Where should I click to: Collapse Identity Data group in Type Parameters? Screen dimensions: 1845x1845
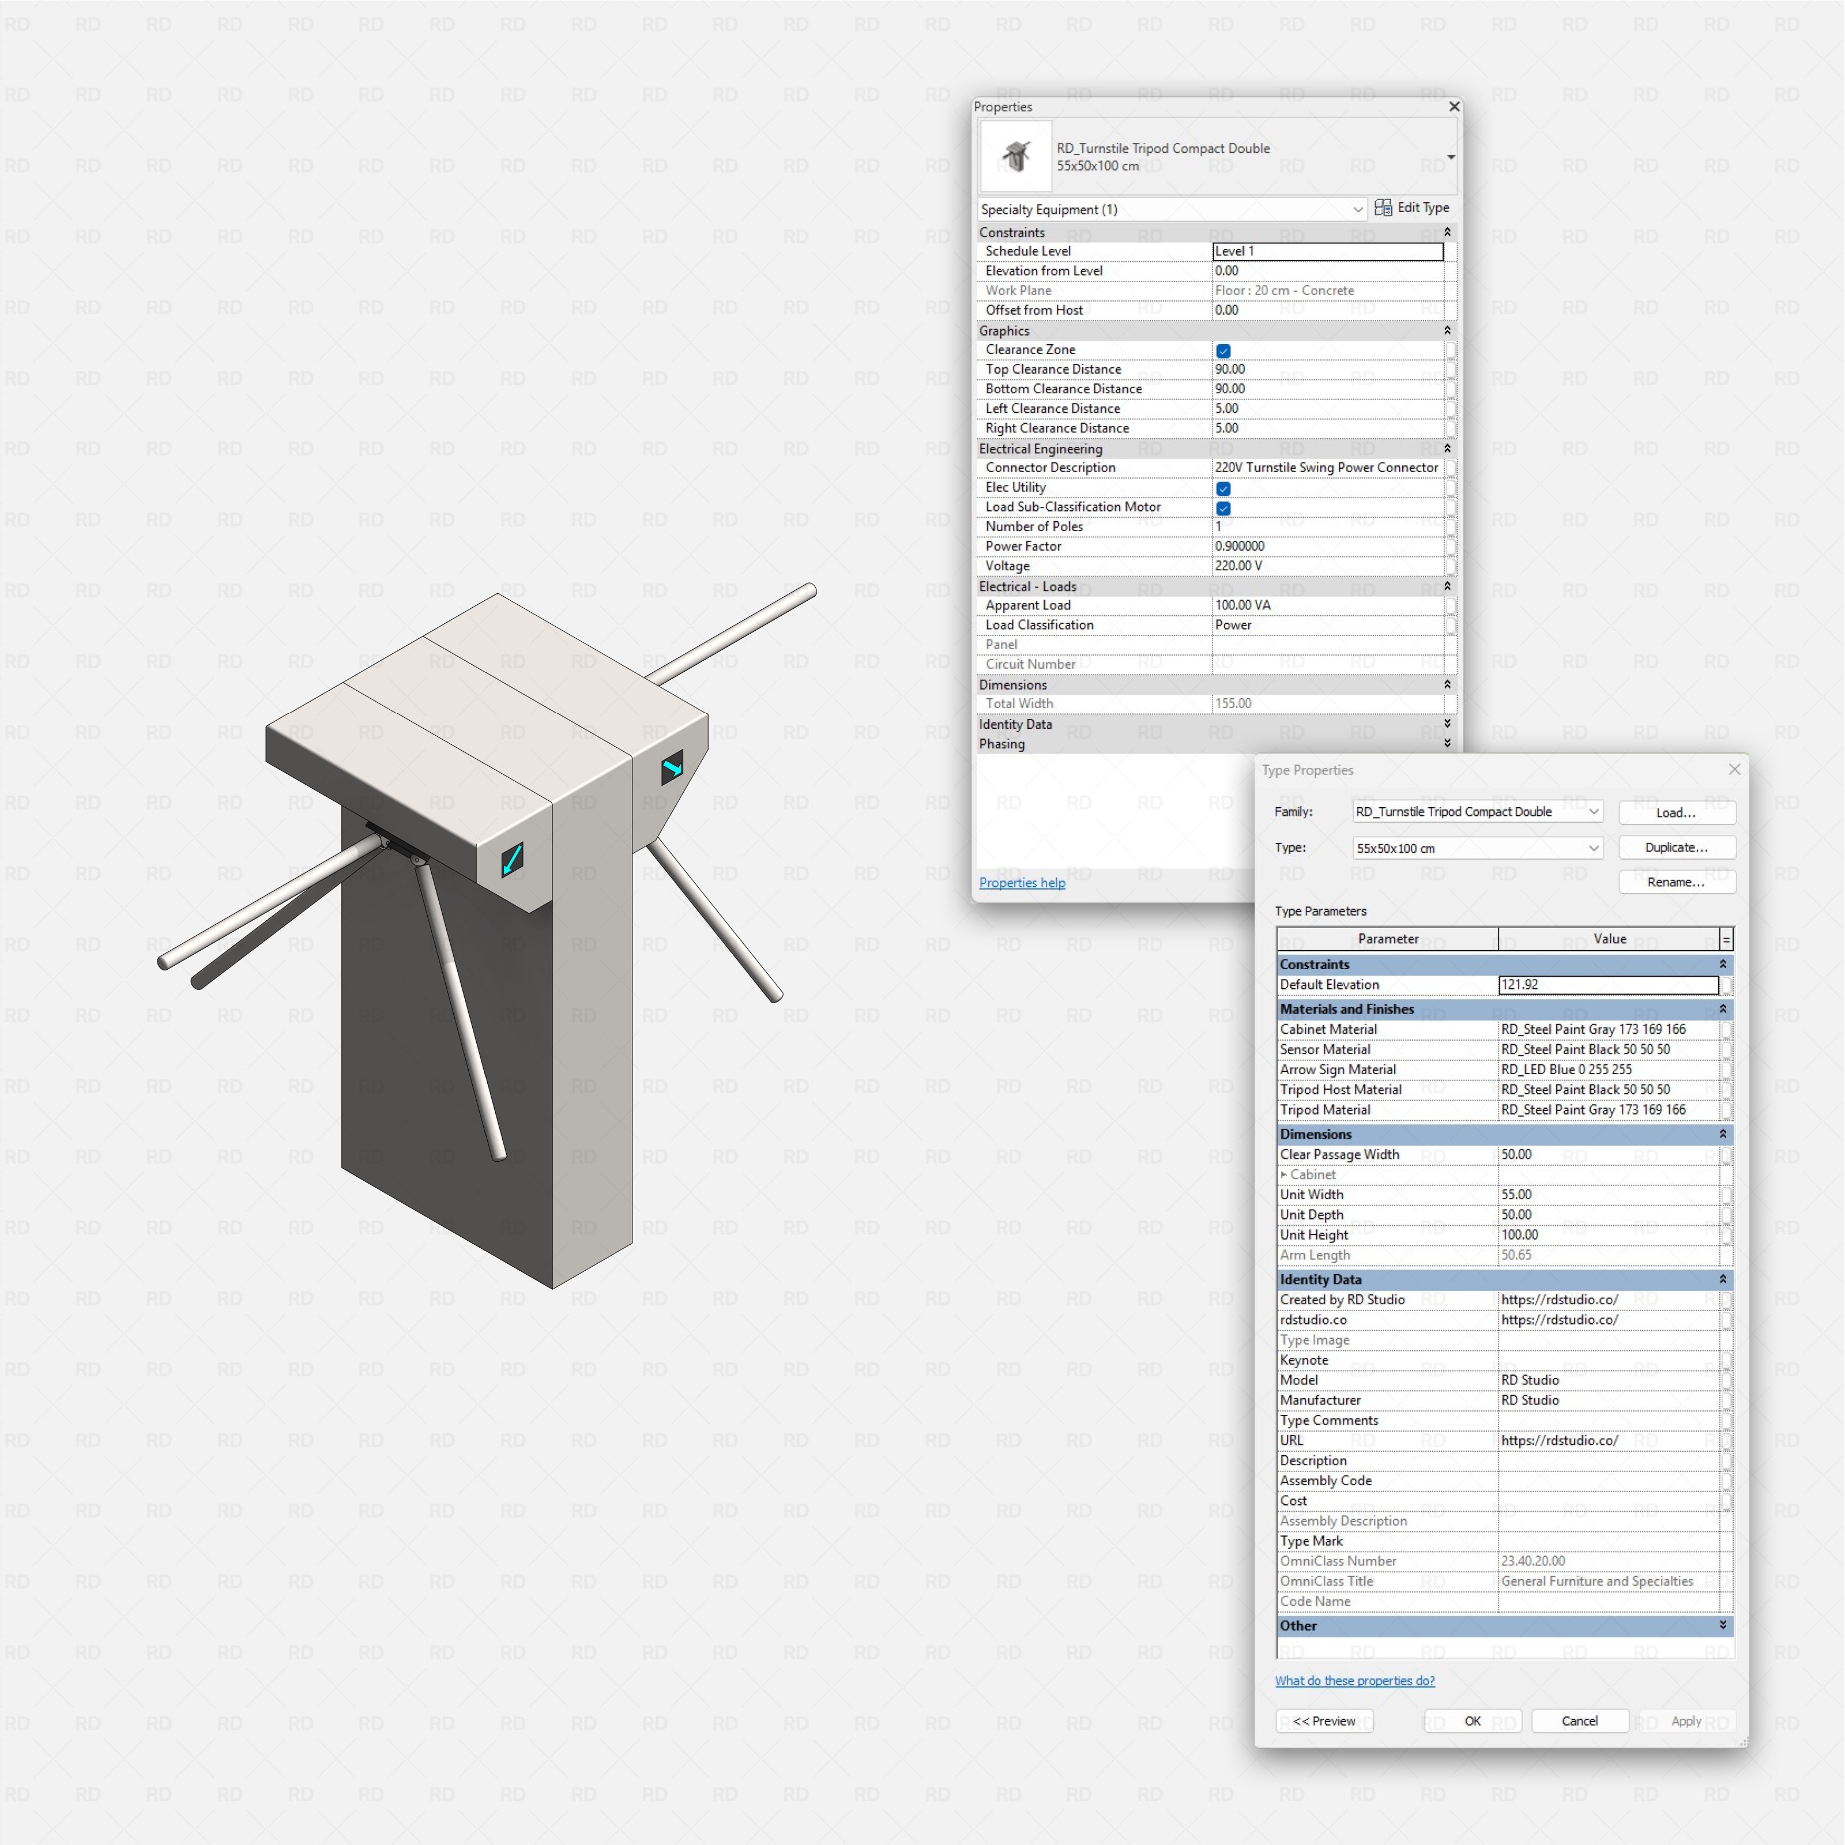pyautogui.click(x=1723, y=1279)
